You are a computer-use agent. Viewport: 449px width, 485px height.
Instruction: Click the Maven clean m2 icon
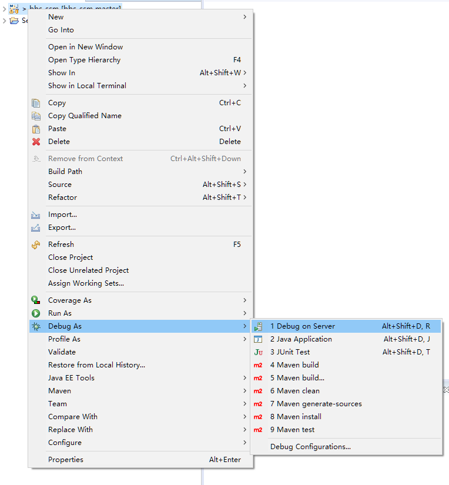[258, 391]
